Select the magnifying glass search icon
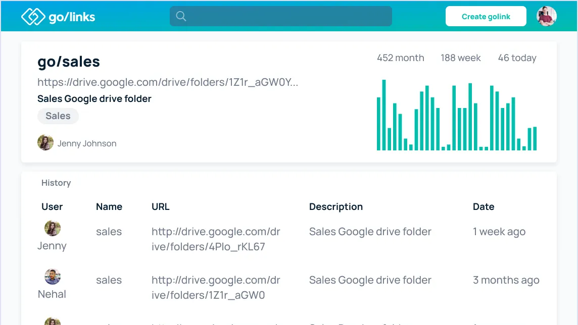The height and width of the screenshot is (325, 578). [181, 16]
